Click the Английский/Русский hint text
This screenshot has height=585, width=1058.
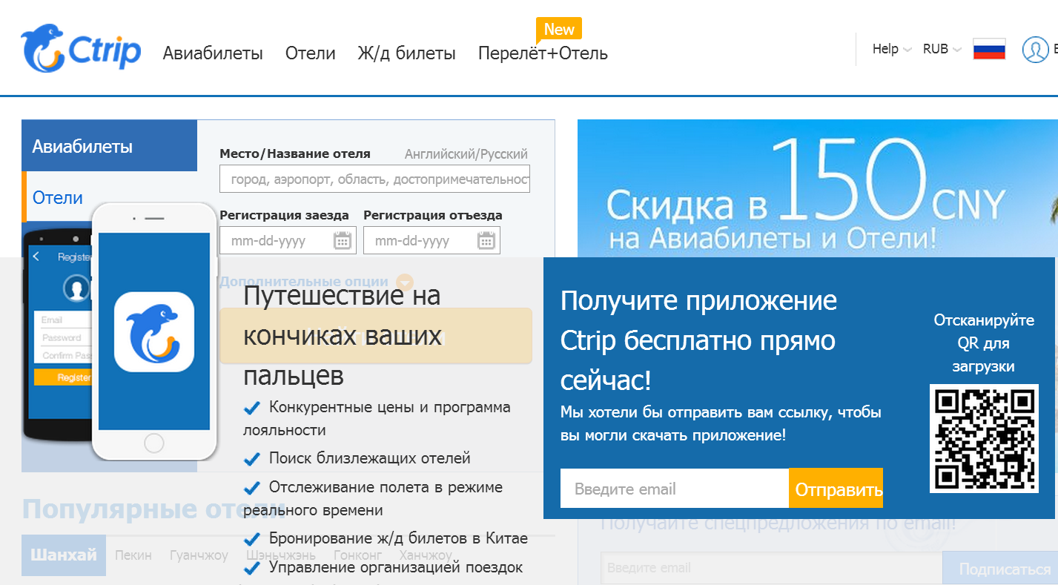click(466, 154)
